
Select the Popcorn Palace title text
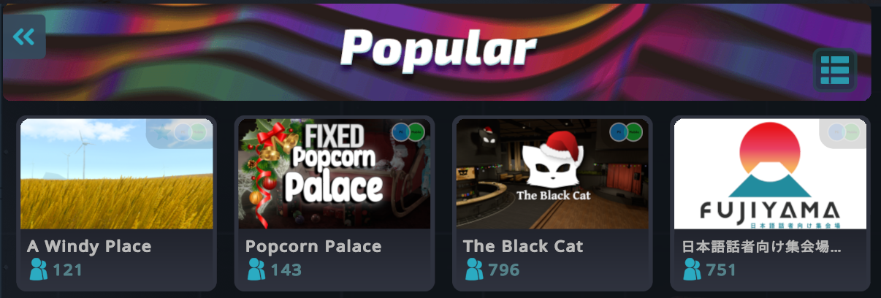(313, 246)
